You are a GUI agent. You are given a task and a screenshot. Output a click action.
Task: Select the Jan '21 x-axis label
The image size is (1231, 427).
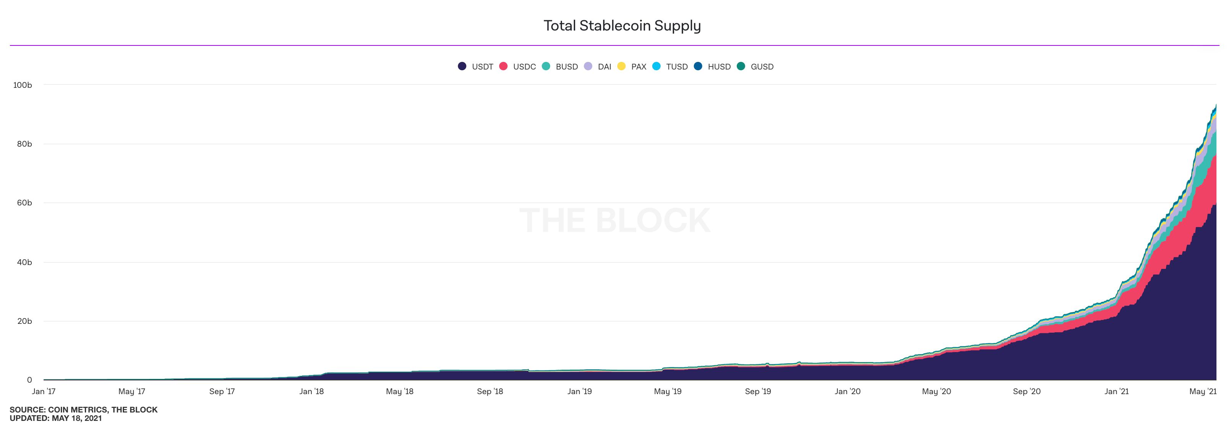1116,391
